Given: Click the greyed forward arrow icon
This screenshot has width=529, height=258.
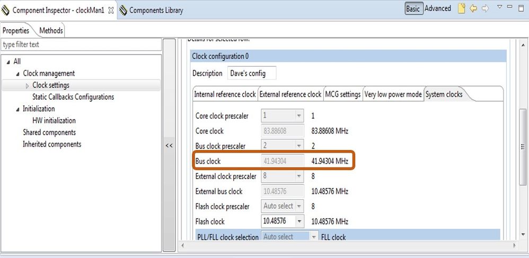Looking at the screenshot, I should pyautogui.click(x=484, y=8).
